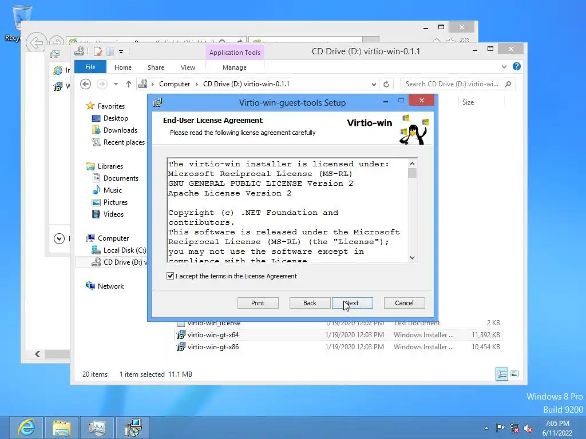The height and width of the screenshot is (439, 586).
Task: Select the virtio-win-gt-x86 installer file
Action: click(x=213, y=347)
